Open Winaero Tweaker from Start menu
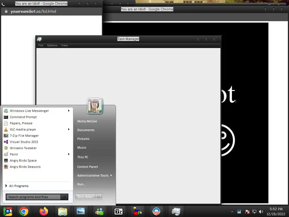The image size is (289, 217). click(x=38, y=148)
